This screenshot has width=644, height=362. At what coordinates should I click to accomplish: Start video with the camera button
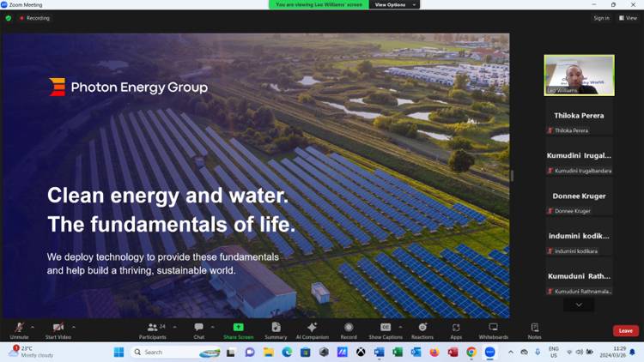point(58,330)
